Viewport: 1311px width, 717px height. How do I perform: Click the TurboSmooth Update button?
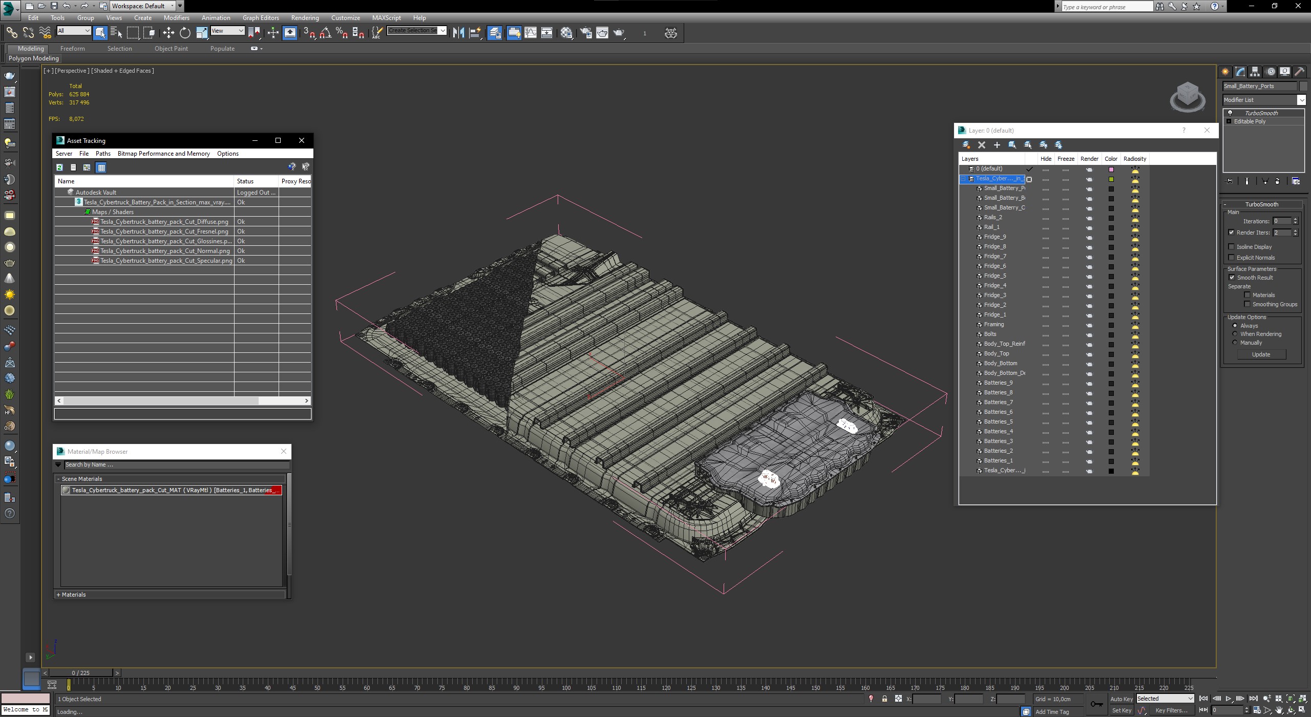point(1261,354)
